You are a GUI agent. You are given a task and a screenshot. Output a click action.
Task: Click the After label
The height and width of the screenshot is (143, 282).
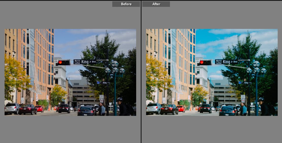156,4
